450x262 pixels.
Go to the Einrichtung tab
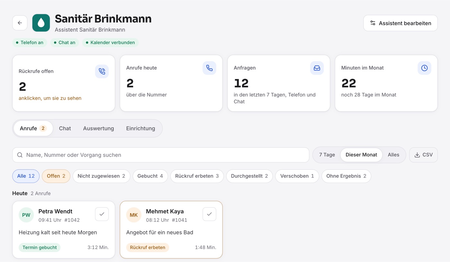[140, 128]
